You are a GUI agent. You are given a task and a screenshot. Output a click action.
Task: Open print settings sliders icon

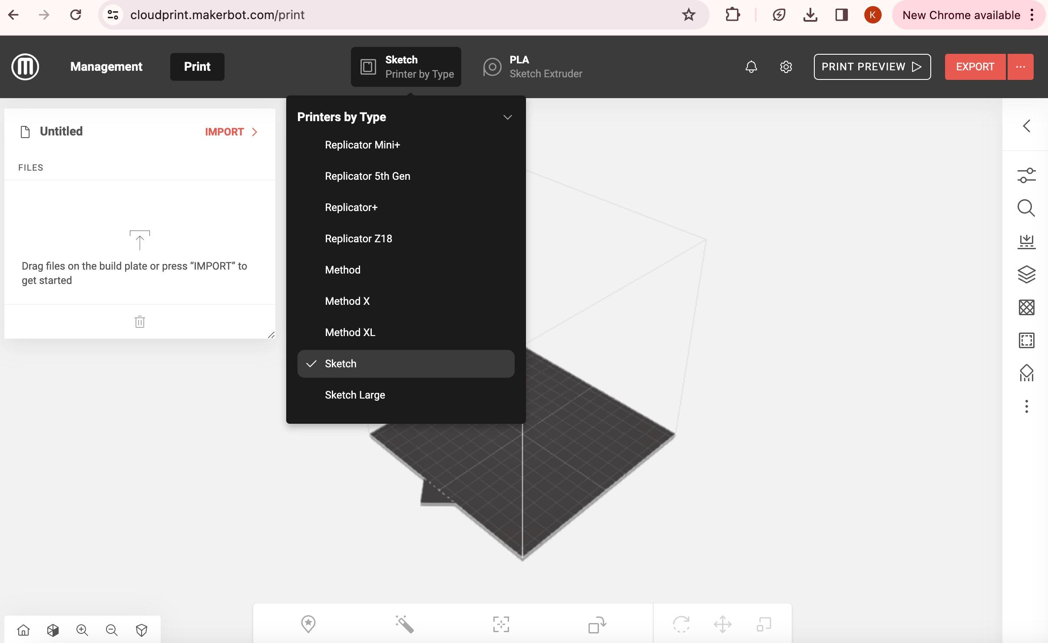(1027, 175)
